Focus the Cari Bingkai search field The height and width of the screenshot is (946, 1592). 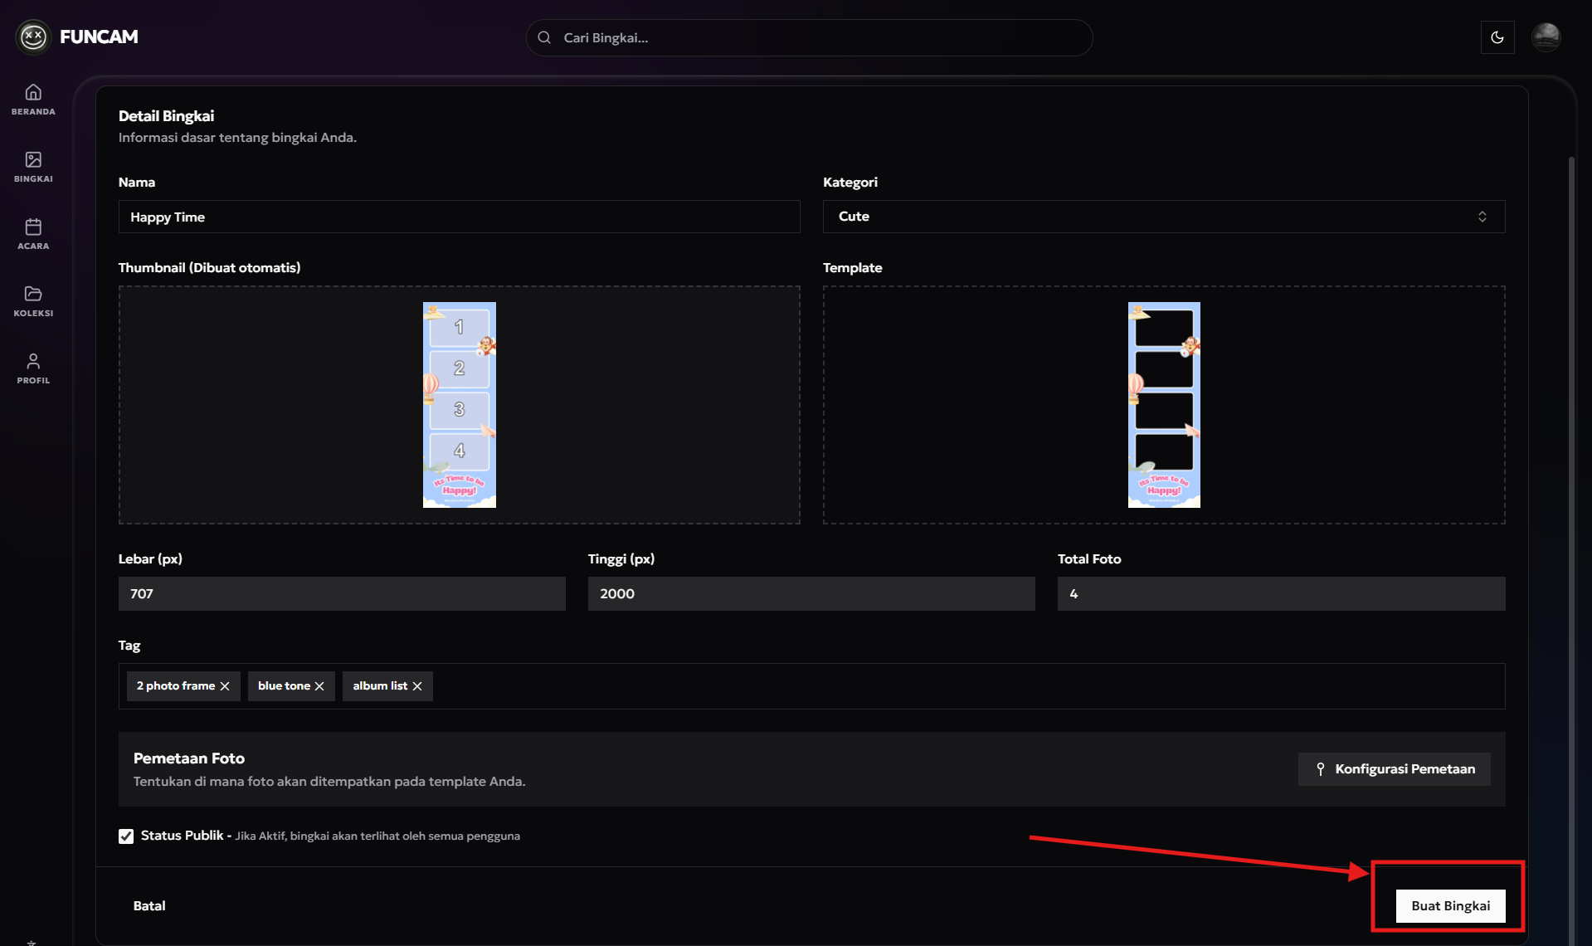(809, 37)
